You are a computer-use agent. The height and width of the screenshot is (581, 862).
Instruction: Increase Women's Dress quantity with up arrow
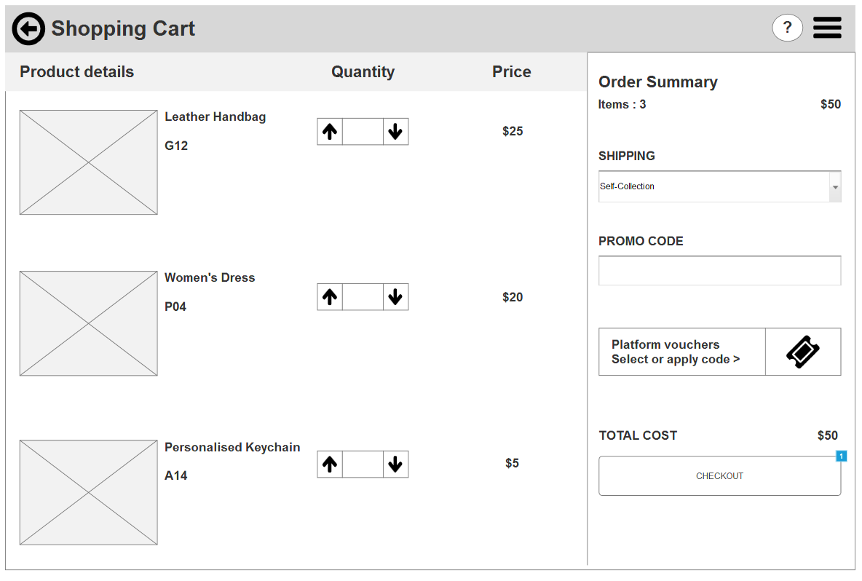click(330, 297)
